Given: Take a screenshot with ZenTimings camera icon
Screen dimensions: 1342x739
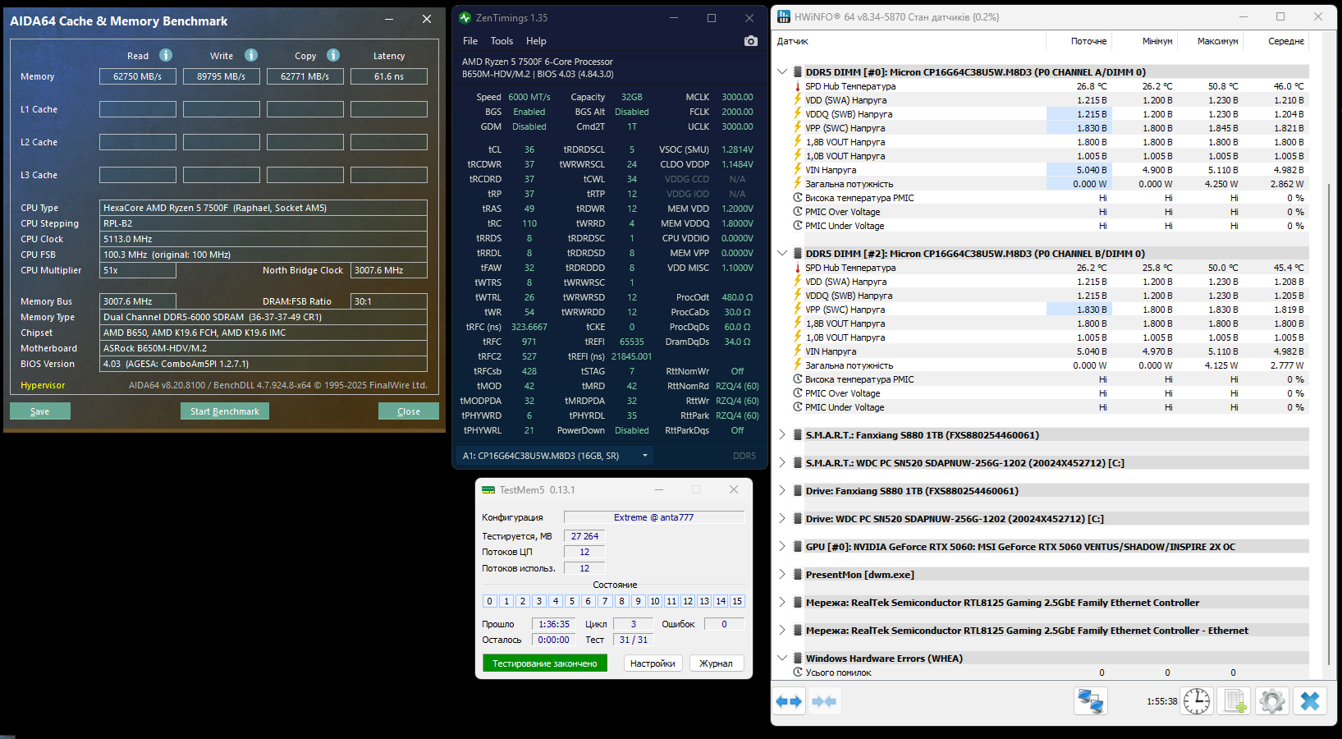Looking at the screenshot, I should coord(750,41).
